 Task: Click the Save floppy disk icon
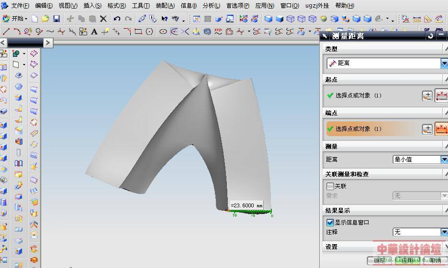56,19
